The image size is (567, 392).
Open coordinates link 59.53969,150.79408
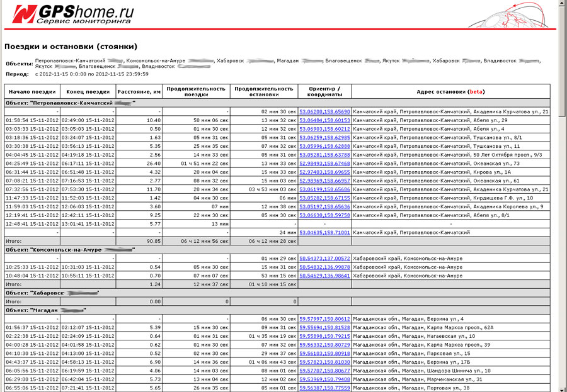pyautogui.click(x=324, y=379)
